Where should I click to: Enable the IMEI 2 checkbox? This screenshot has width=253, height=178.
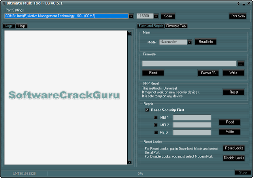tap(156, 125)
